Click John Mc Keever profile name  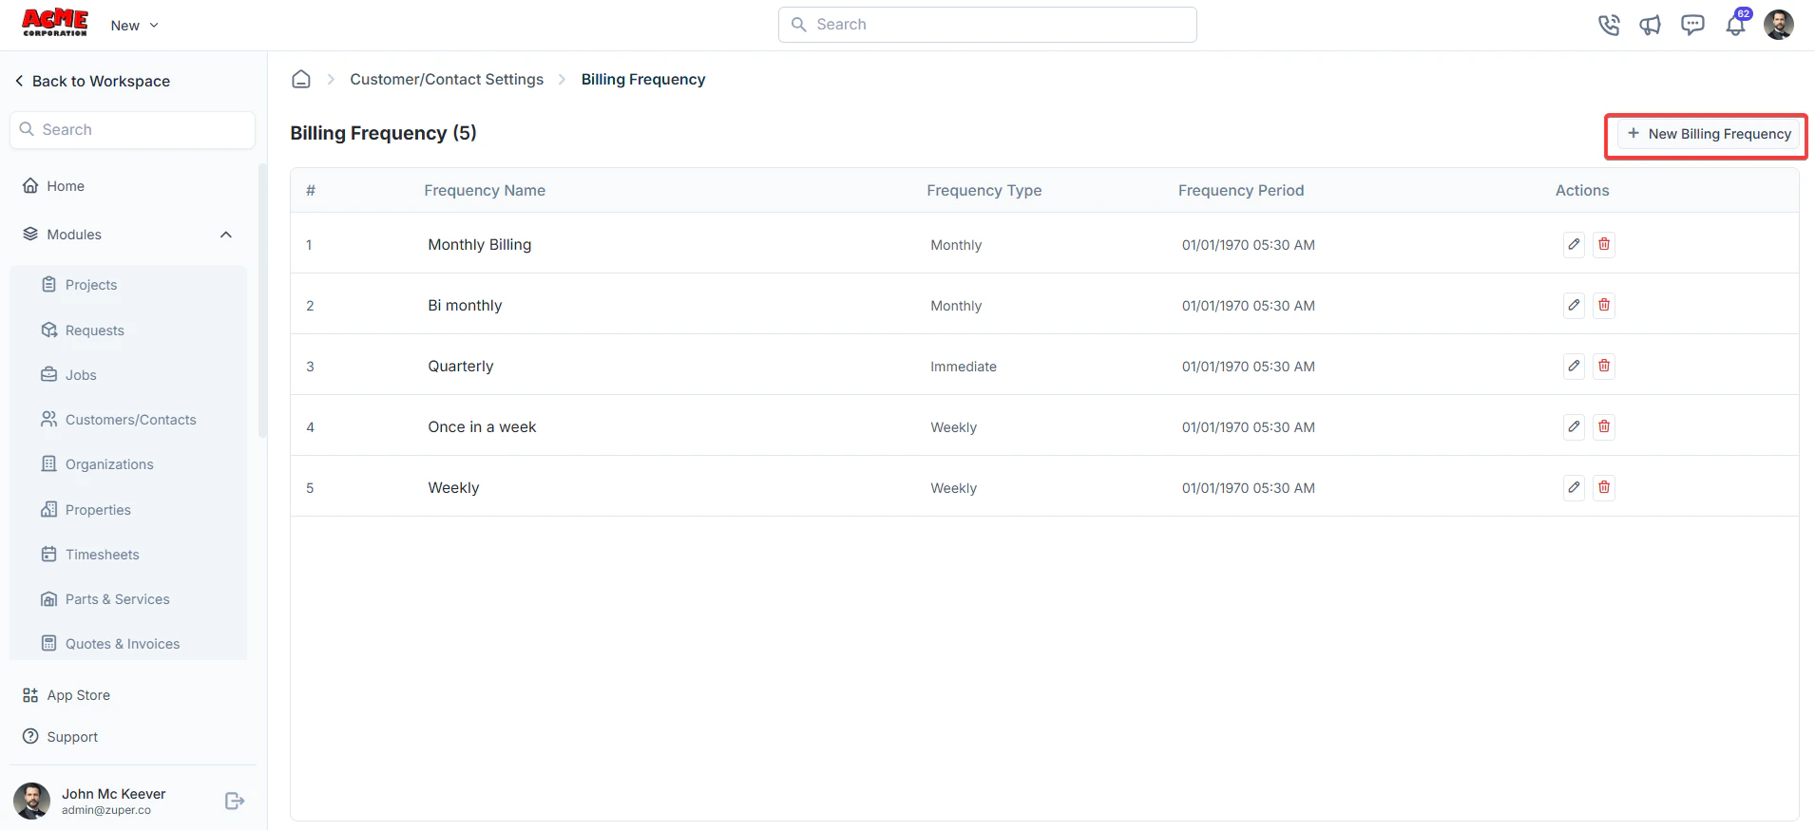[x=114, y=794]
